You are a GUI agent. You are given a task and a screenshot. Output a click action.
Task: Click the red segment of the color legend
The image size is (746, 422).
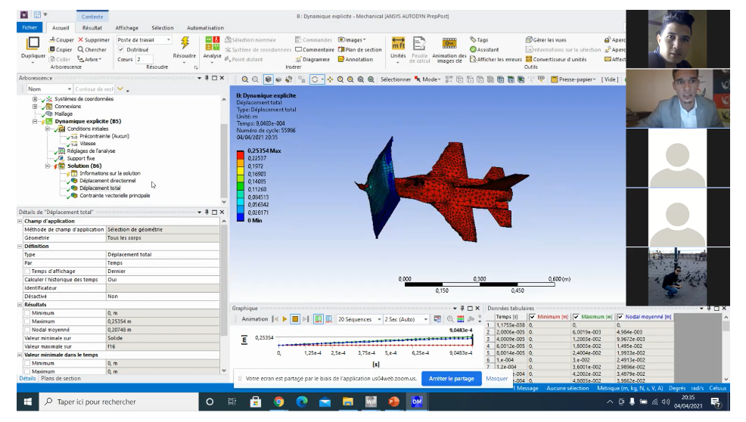tap(241, 154)
